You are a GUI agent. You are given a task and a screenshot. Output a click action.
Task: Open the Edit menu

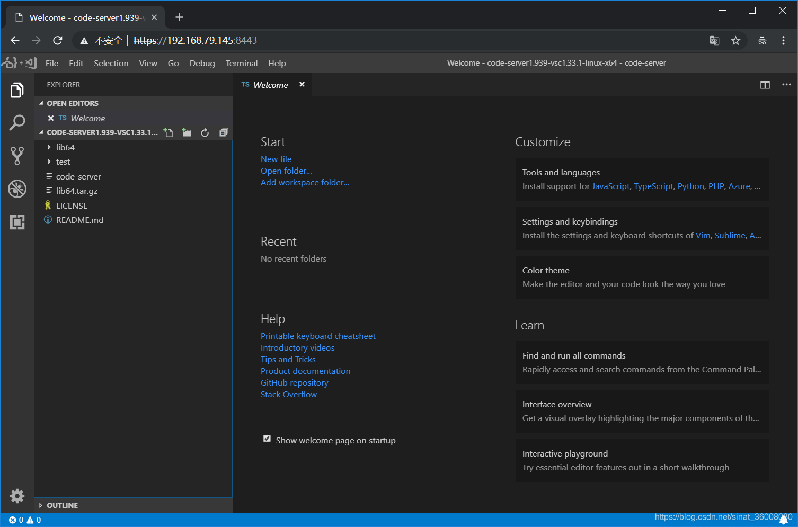point(76,63)
